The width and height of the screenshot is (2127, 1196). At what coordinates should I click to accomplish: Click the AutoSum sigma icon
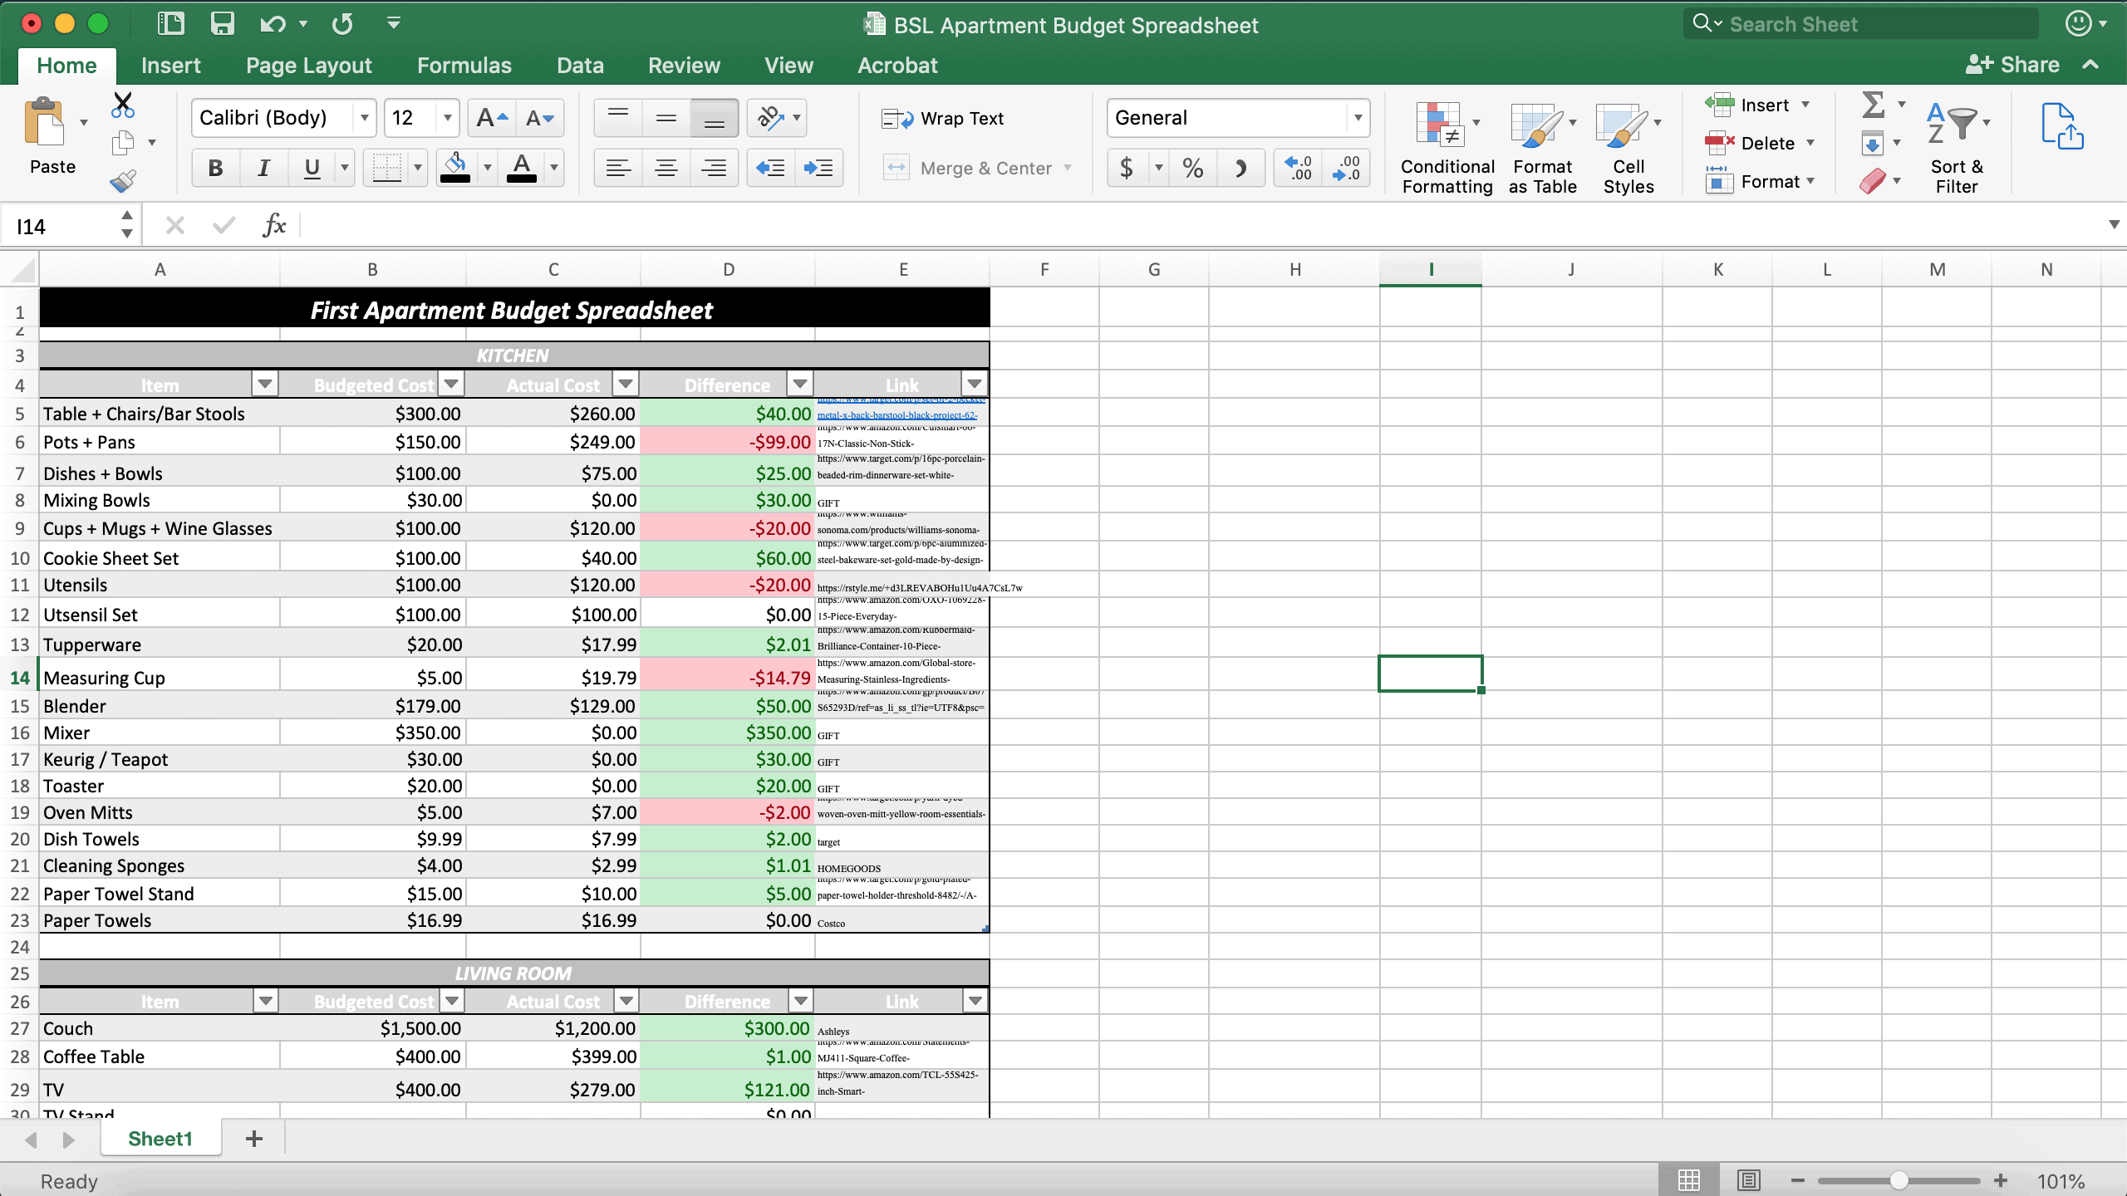tap(1873, 105)
